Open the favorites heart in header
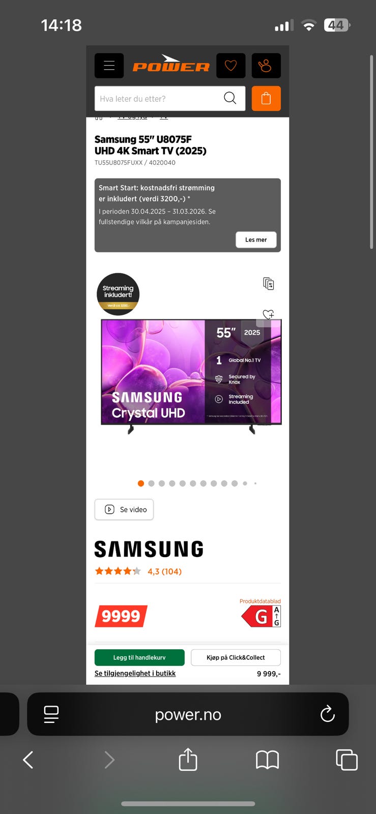This screenshot has width=376, height=814. pyautogui.click(x=230, y=66)
